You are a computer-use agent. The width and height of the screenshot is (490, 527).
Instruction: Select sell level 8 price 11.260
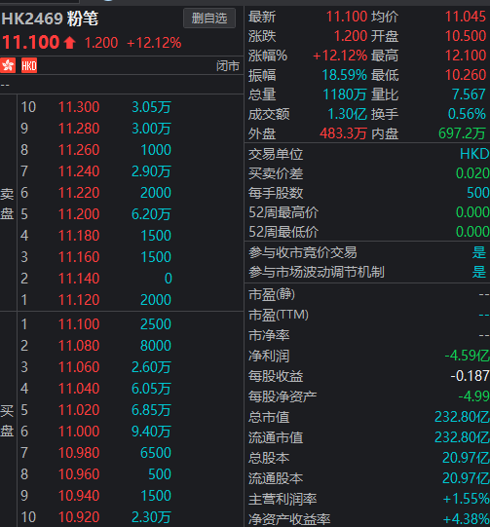pos(79,150)
